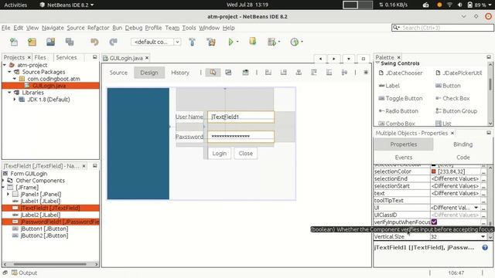Screen dimensions: 495x278
Task: Click Center Horizontally icon in designer toolbar
Action: point(299,73)
